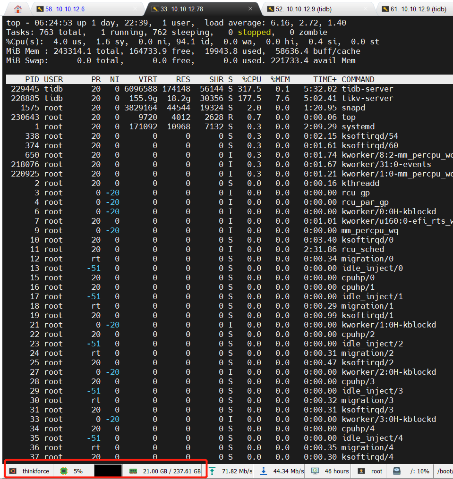Click the 46 hours uptime value
The height and width of the screenshot is (479, 453).
[x=336, y=471]
